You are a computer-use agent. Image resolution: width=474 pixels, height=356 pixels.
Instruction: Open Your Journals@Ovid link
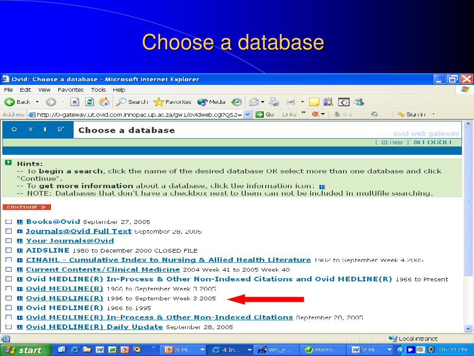[x=70, y=241]
